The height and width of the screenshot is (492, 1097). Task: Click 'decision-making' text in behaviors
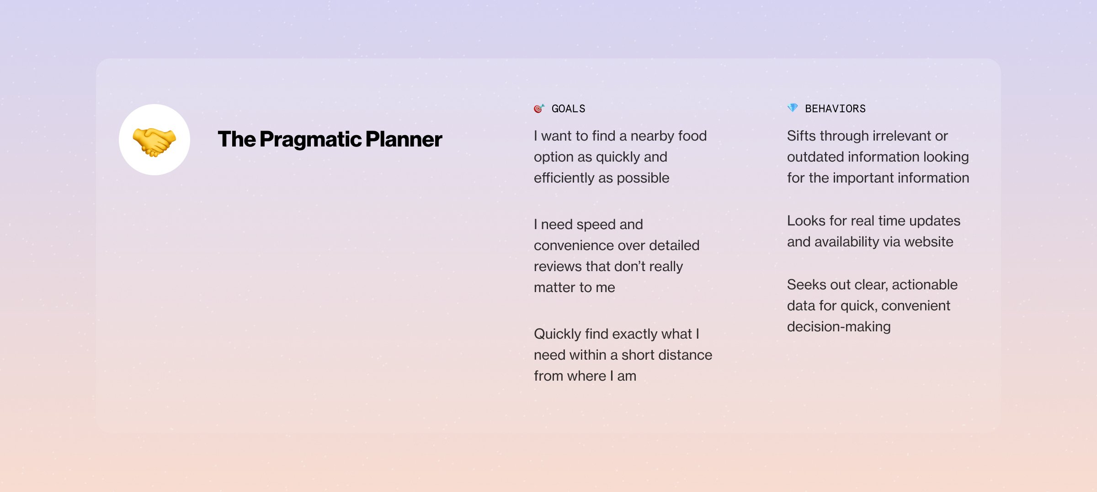click(839, 326)
